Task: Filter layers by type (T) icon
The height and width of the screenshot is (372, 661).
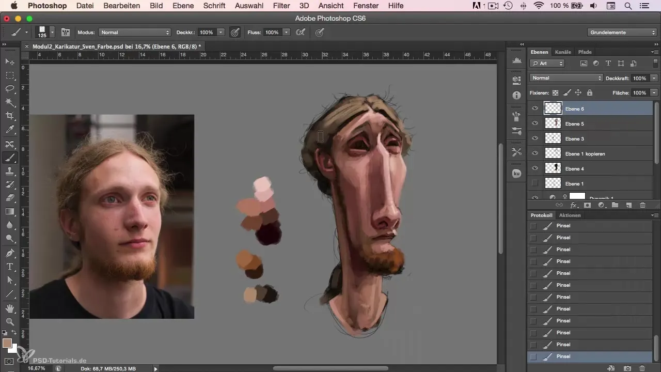Action: tap(608, 64)
